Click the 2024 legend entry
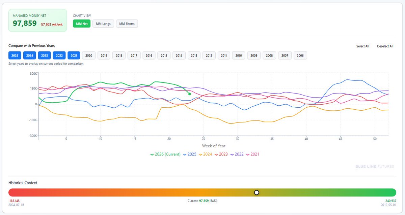405x215 pixels. tap(206, 154)
